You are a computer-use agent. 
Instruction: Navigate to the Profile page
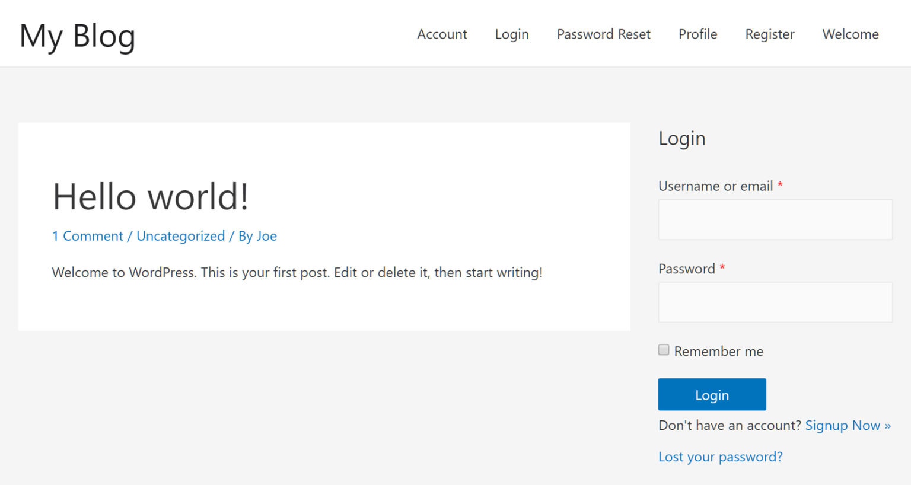[697, 34]
